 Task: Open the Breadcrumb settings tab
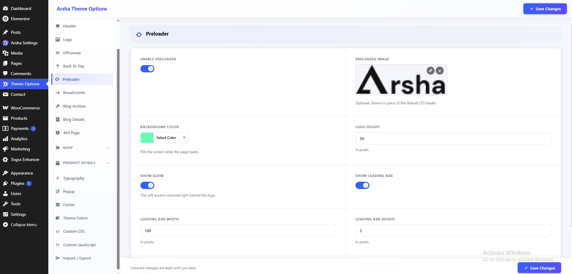click(82, 93)
